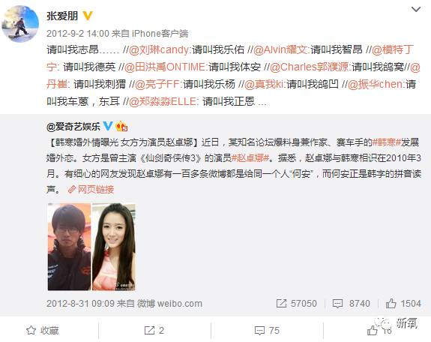
Task: Like the original post with 1504 likes
Action: coord(403,304)
